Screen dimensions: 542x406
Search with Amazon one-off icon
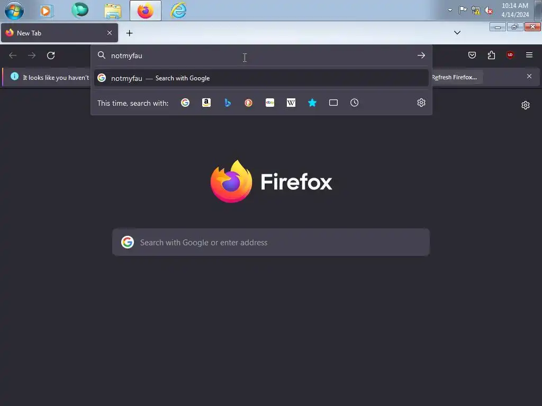pyautogui.click(x=206, y=103)
